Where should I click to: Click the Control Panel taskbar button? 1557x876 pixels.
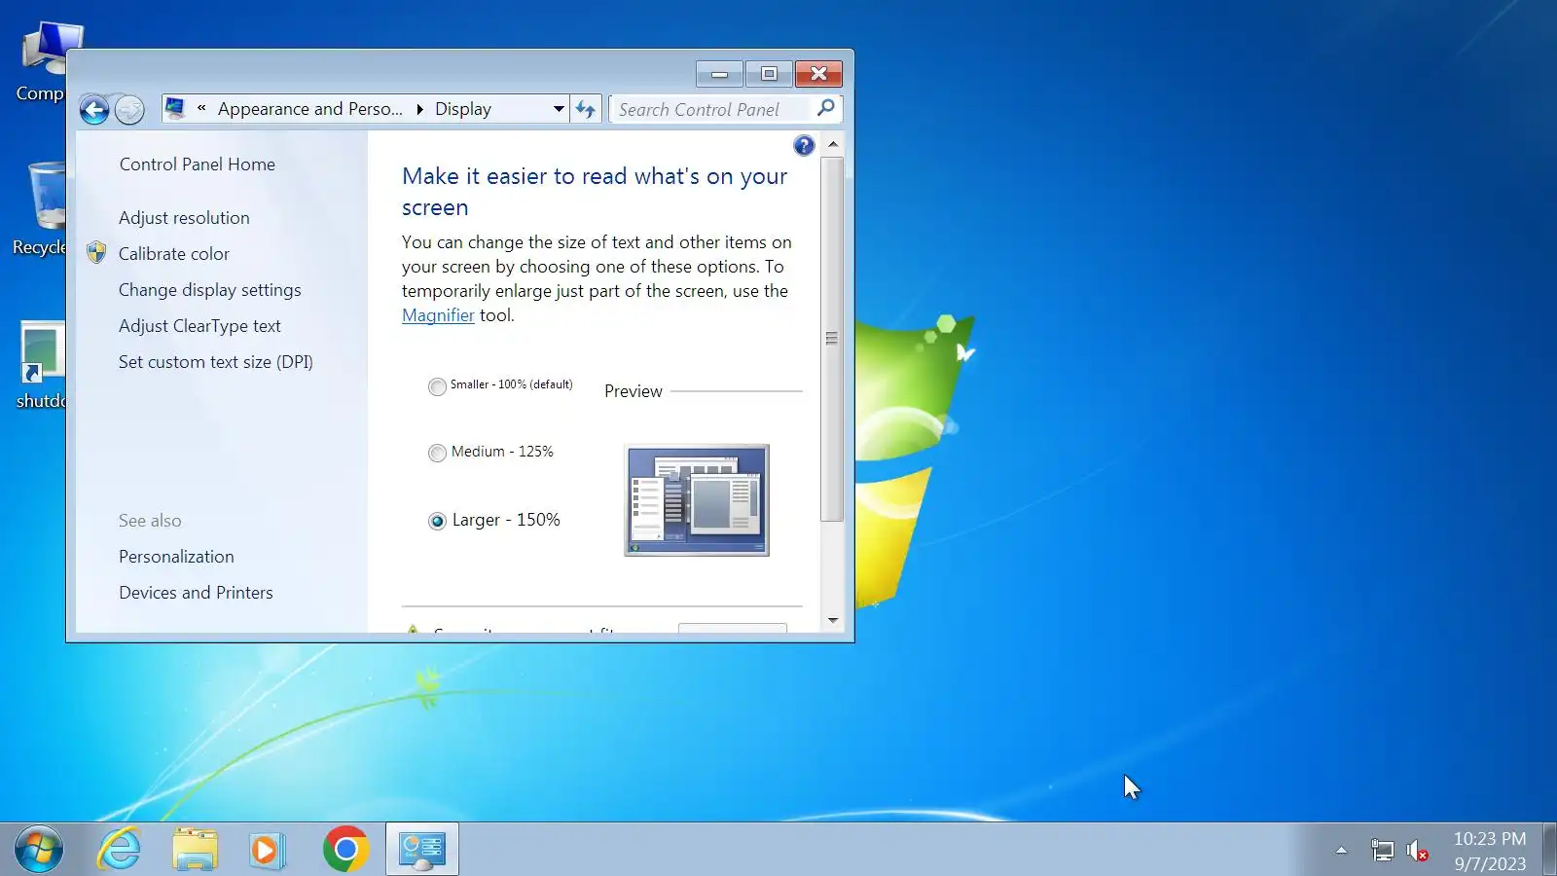tap(422, 850)
